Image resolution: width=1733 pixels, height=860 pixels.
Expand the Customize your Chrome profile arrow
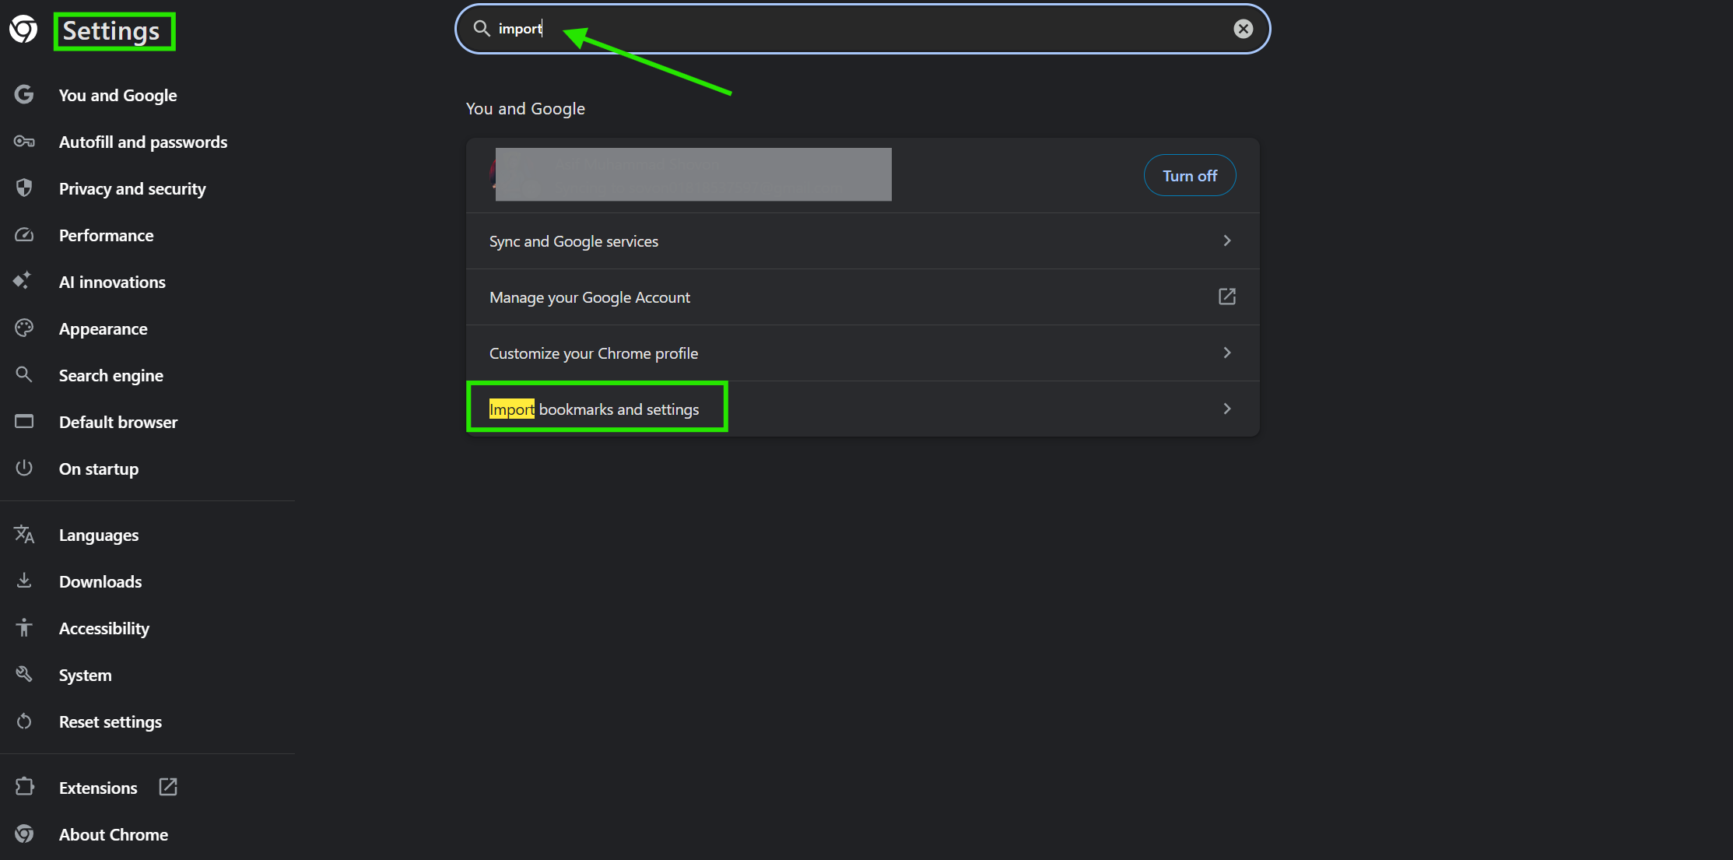point(1226,353)
